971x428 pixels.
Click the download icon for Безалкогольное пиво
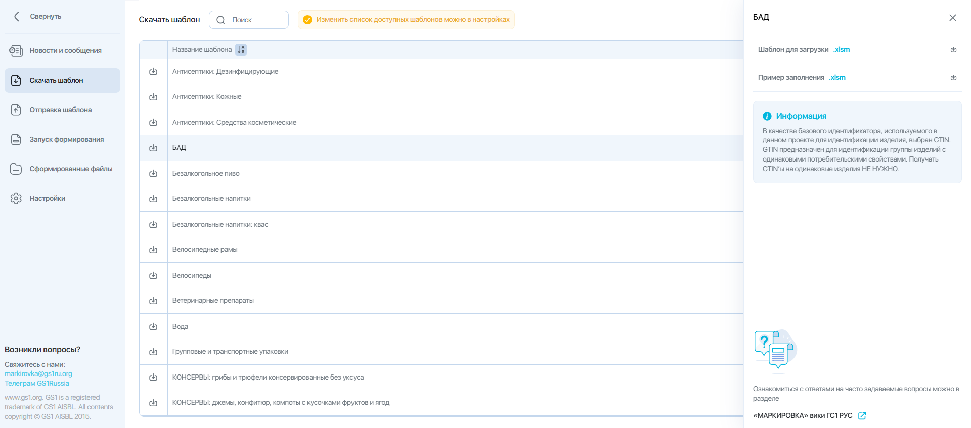pyautogui.click(x=153, y=174)
